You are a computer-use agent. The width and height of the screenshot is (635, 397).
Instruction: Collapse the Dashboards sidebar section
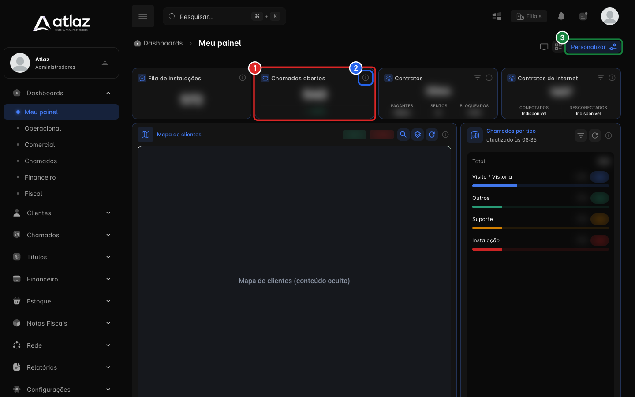[61, 93]
